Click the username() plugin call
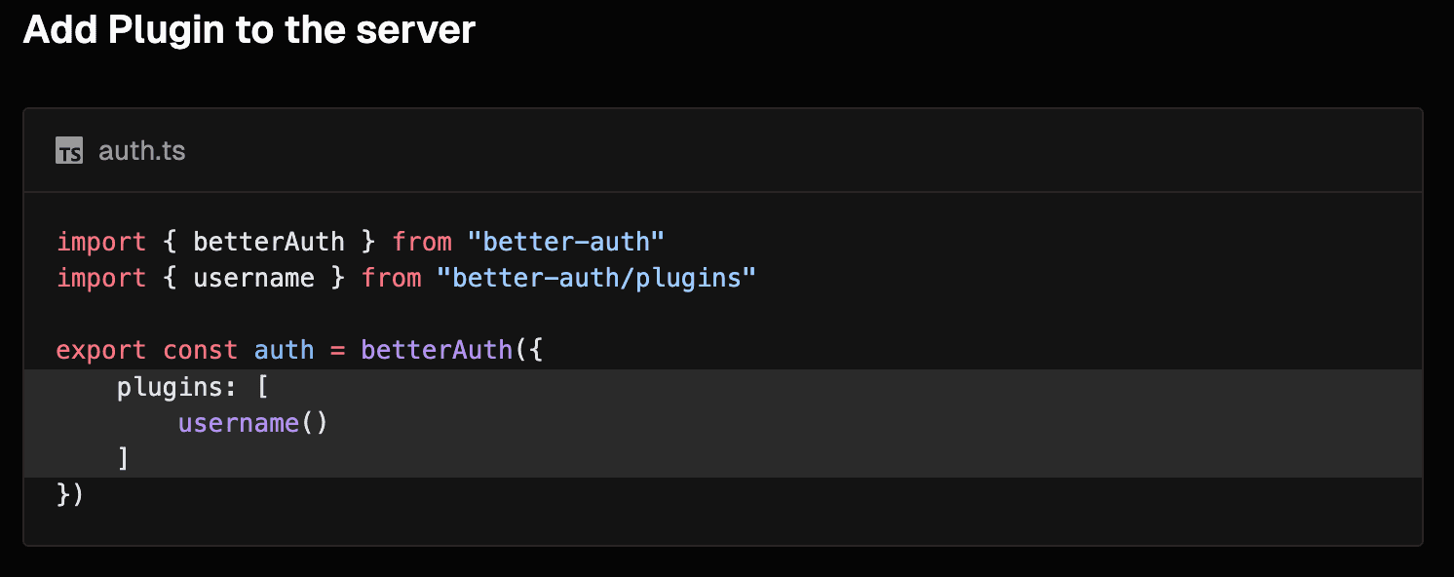 pyautogui.click(x=253, y=423)
